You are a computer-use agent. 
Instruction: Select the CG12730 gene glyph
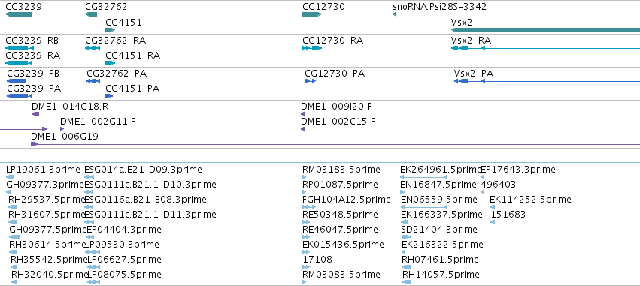[x=312, y=14]
